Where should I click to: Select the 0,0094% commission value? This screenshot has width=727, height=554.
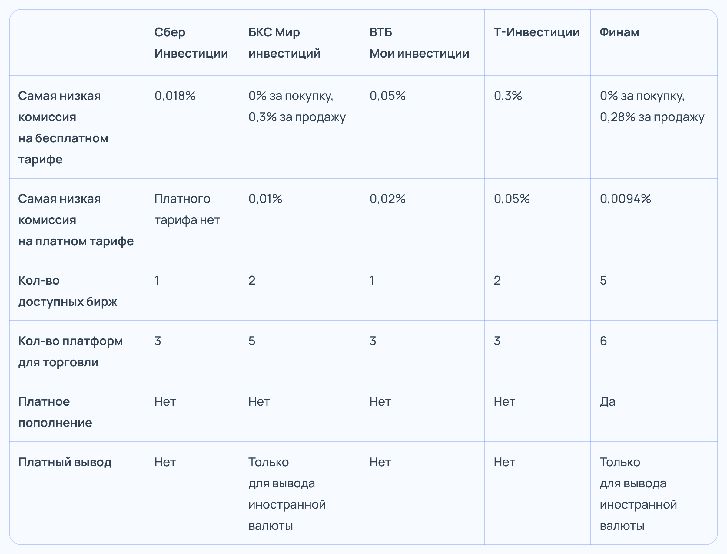[625, 199]
